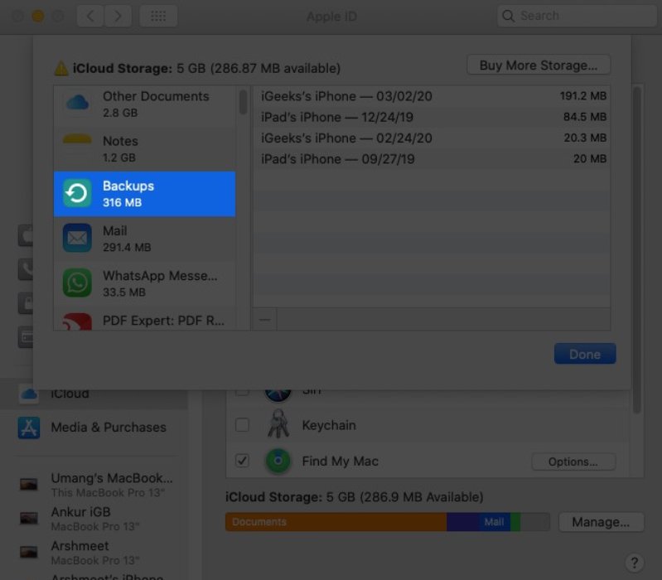
Task: Focus the Search field
Action: pos(577,16)
